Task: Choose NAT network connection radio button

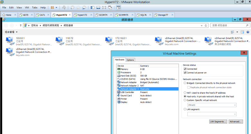Action: coord(185,93)
